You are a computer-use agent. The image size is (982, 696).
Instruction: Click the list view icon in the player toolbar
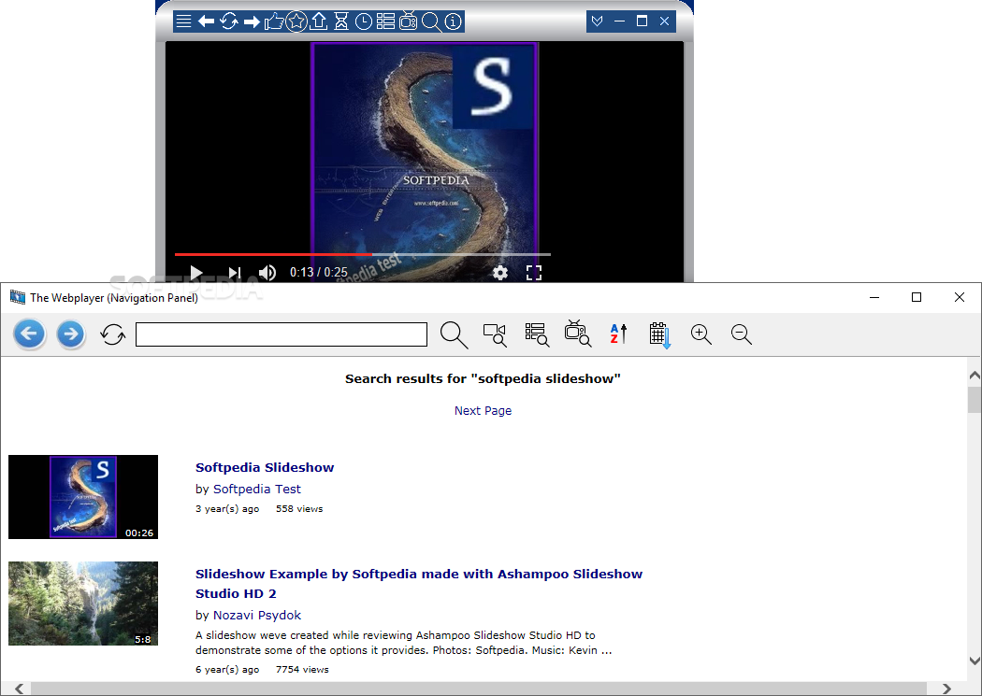point(385,21)
